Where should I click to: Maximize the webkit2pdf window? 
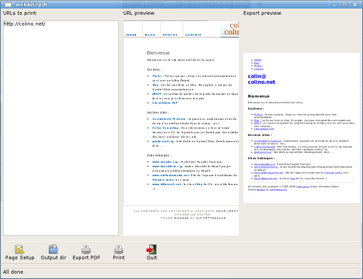pyautogui.click(x=345, y=4)
